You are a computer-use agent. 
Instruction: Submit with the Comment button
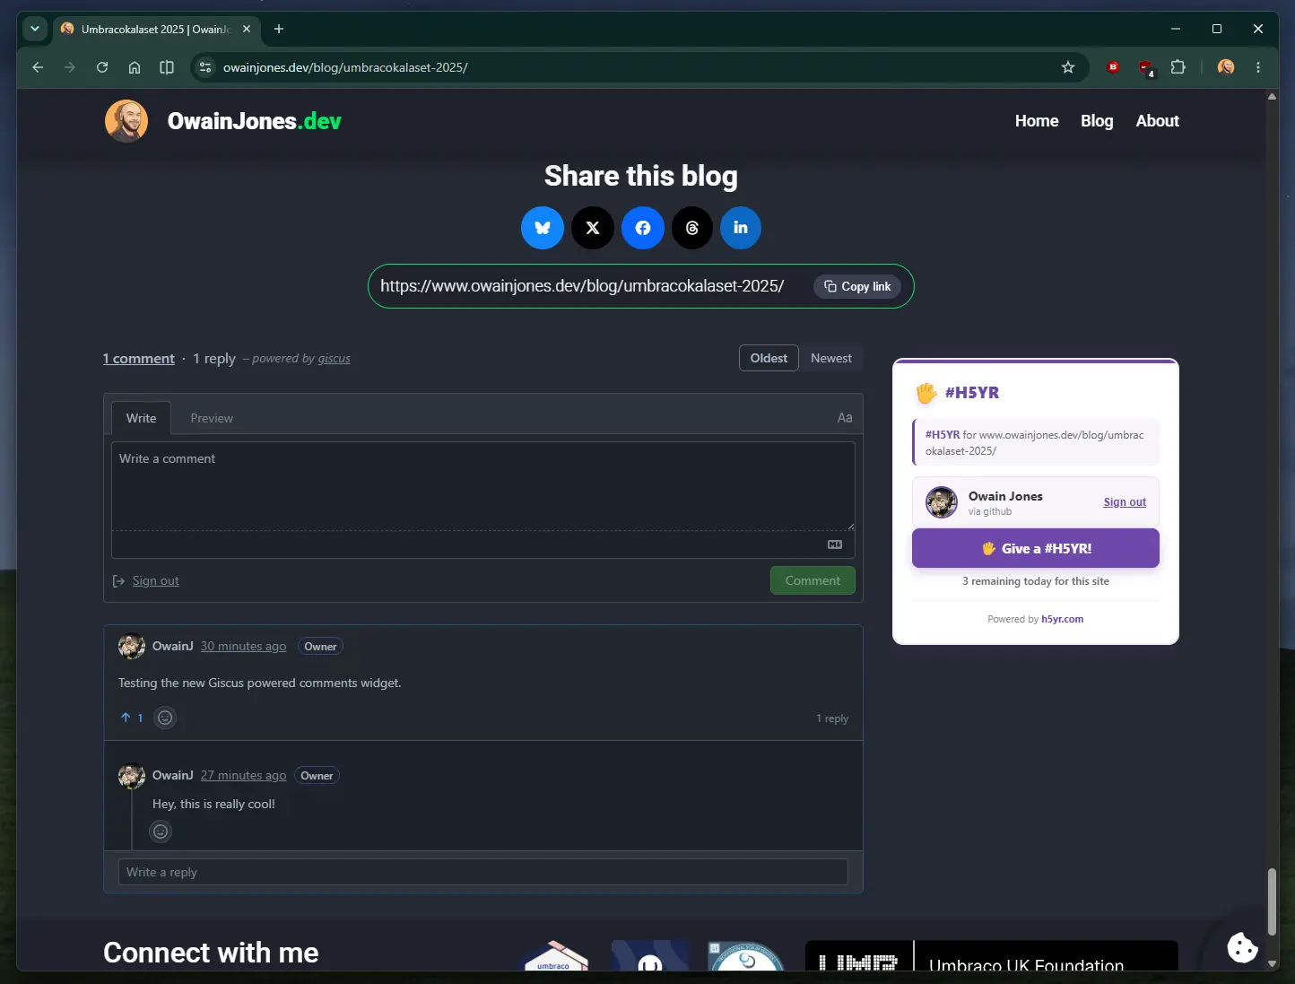coord(813,580)
